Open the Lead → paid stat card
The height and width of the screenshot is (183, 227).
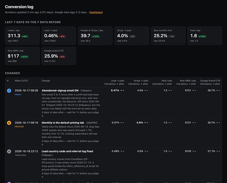(59, 35)
